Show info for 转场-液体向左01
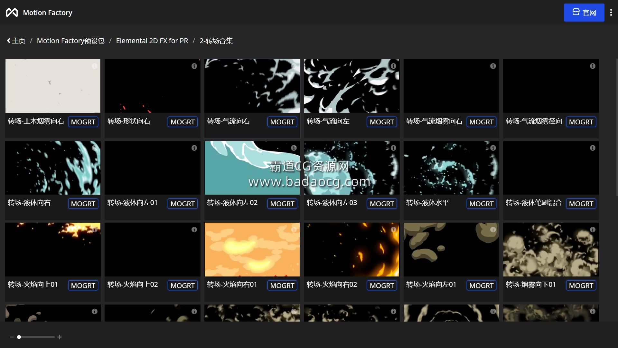 click(194, 148)
